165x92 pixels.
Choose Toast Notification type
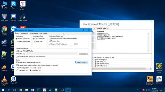[x=34, y=39]
